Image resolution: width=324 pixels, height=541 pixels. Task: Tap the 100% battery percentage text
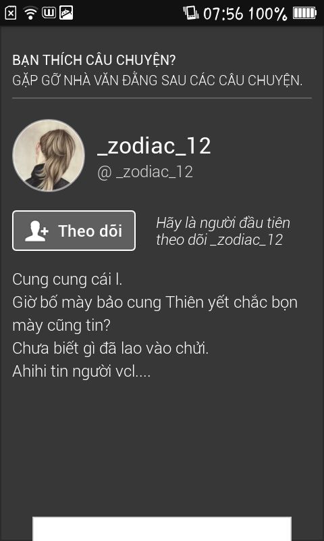point(267,14)
